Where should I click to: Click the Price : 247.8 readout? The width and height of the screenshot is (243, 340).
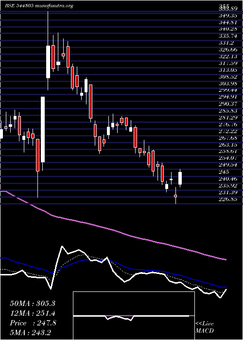33,323
